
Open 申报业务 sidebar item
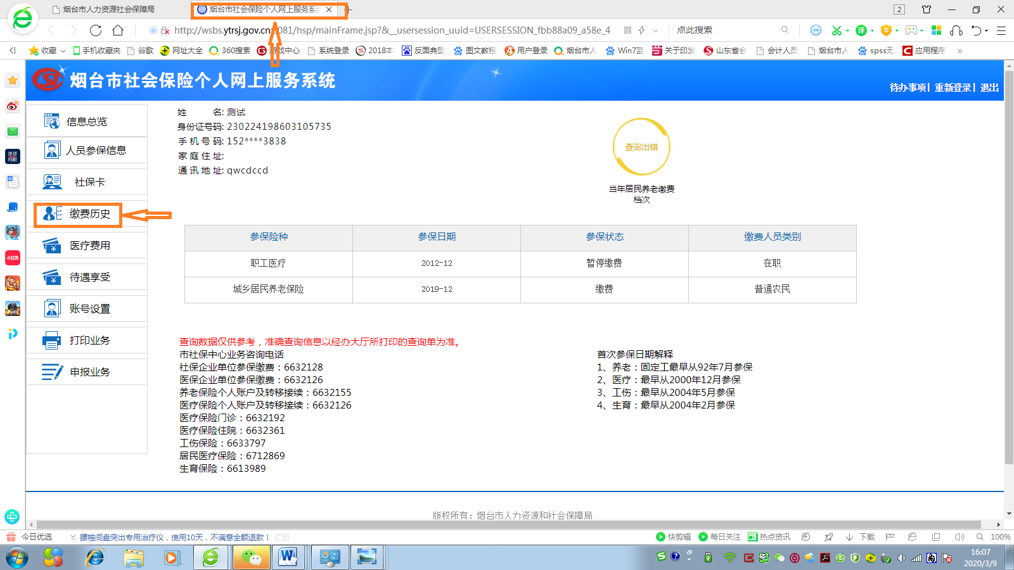[87, 372]
